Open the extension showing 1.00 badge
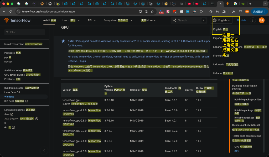 point(161,12)
